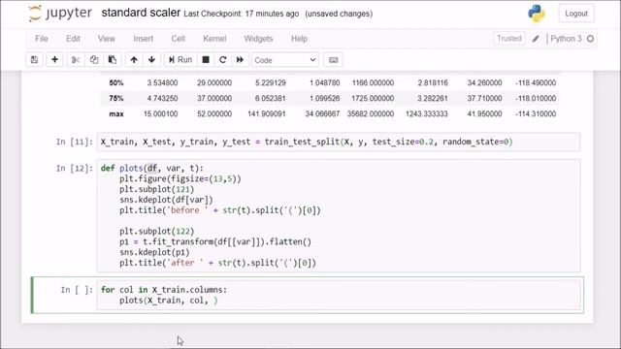Click the plt.subplot(122) line
This screenshot has height=349, width=621.
(x=157, y=231)
